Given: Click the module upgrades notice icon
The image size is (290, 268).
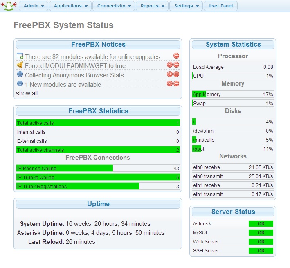Looking at the screenshot, I should pyautogui.click(x=20, y=56).
